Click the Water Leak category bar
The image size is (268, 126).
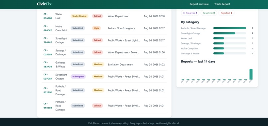(230, 38)
